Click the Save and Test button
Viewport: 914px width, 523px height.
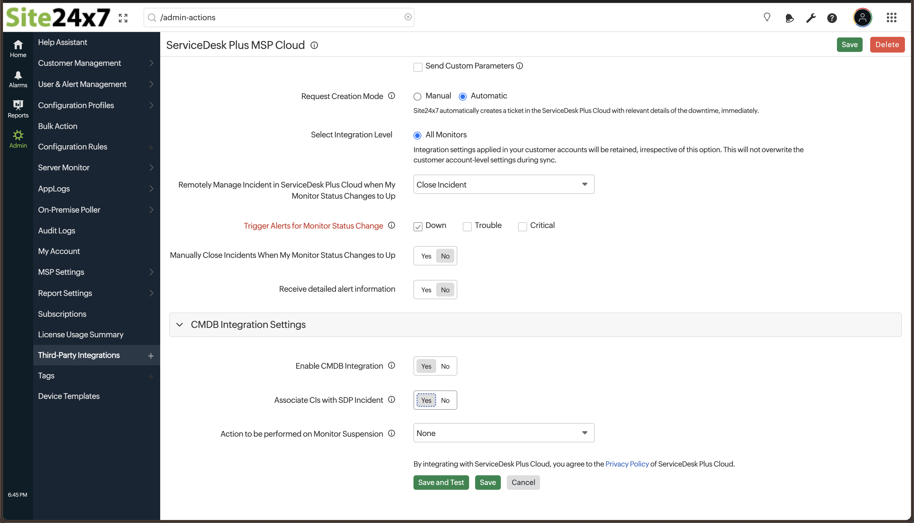click(x=441, y=483)
